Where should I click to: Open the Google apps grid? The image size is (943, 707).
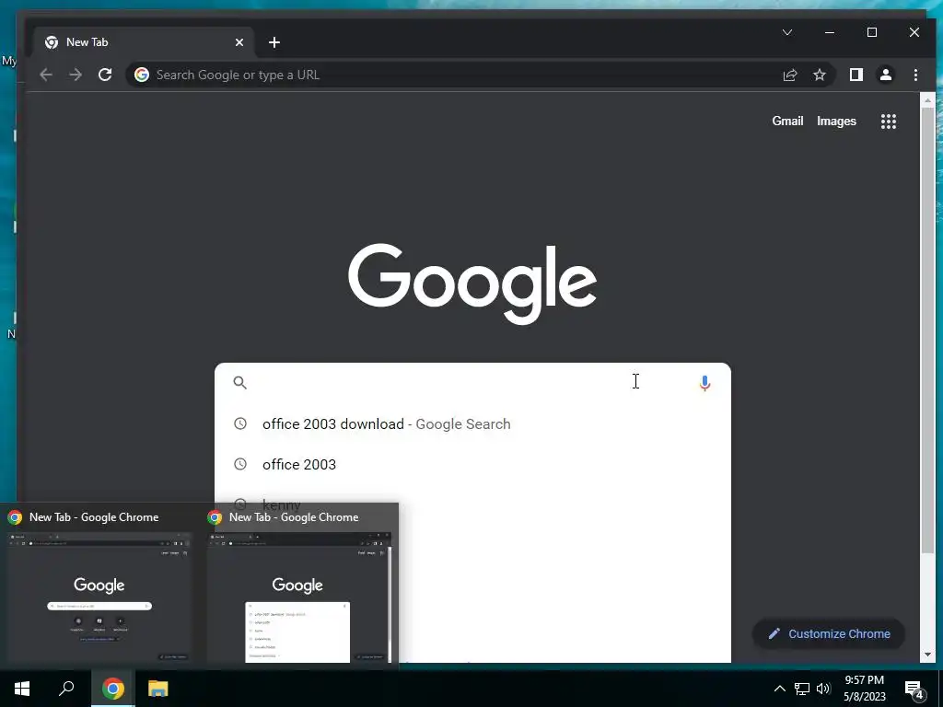(889, 122)
